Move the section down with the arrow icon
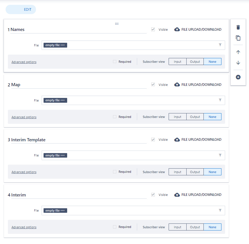The image size is (249, 244). [x=238, y=63]
